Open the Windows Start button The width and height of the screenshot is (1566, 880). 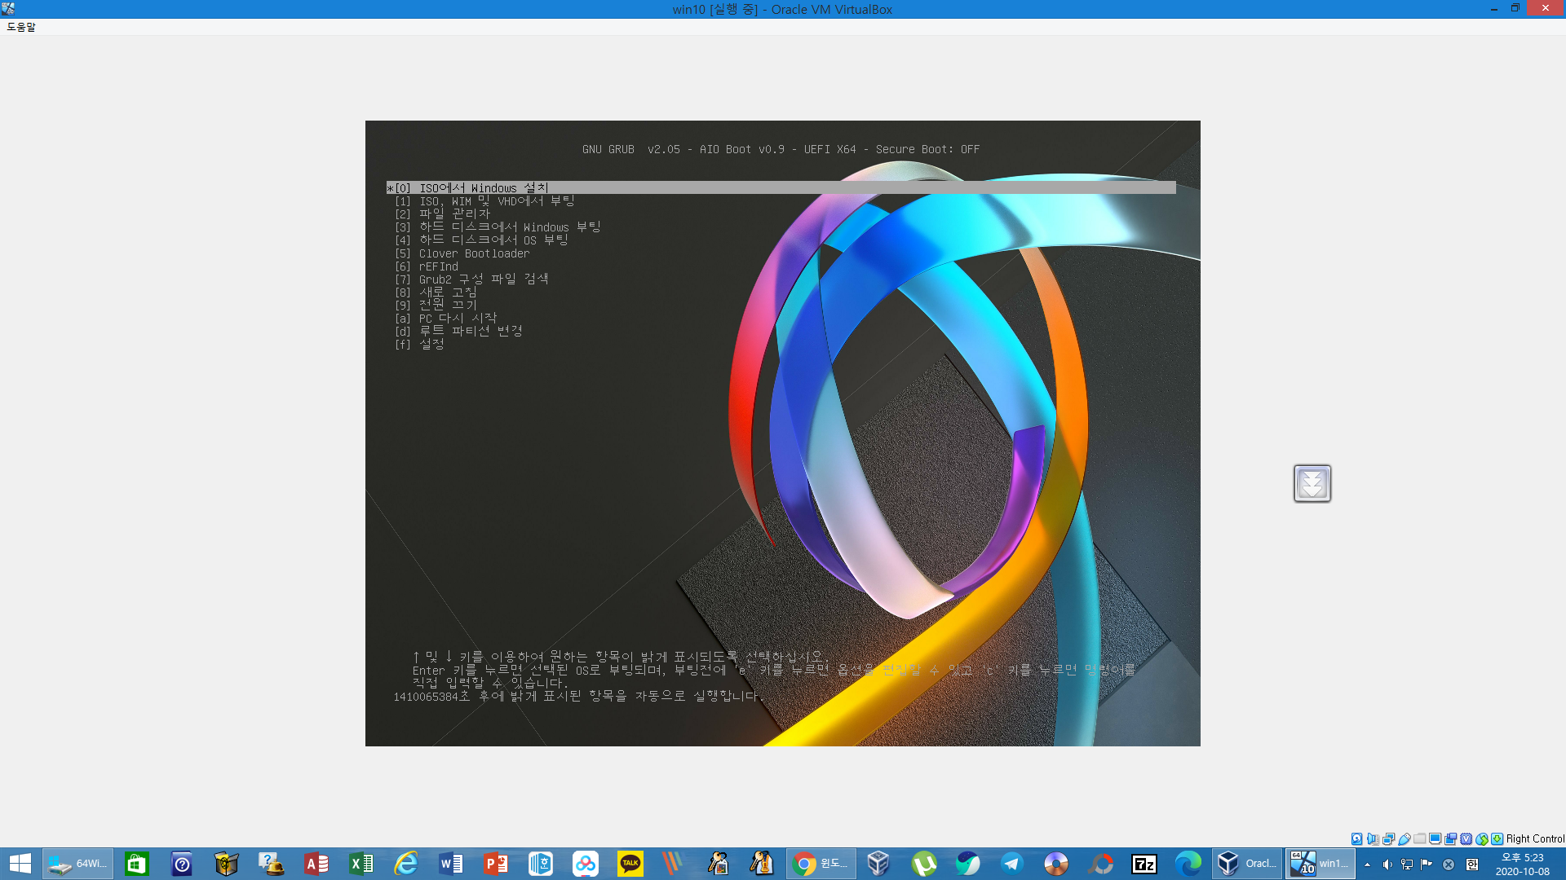click(x=20, y=864)
